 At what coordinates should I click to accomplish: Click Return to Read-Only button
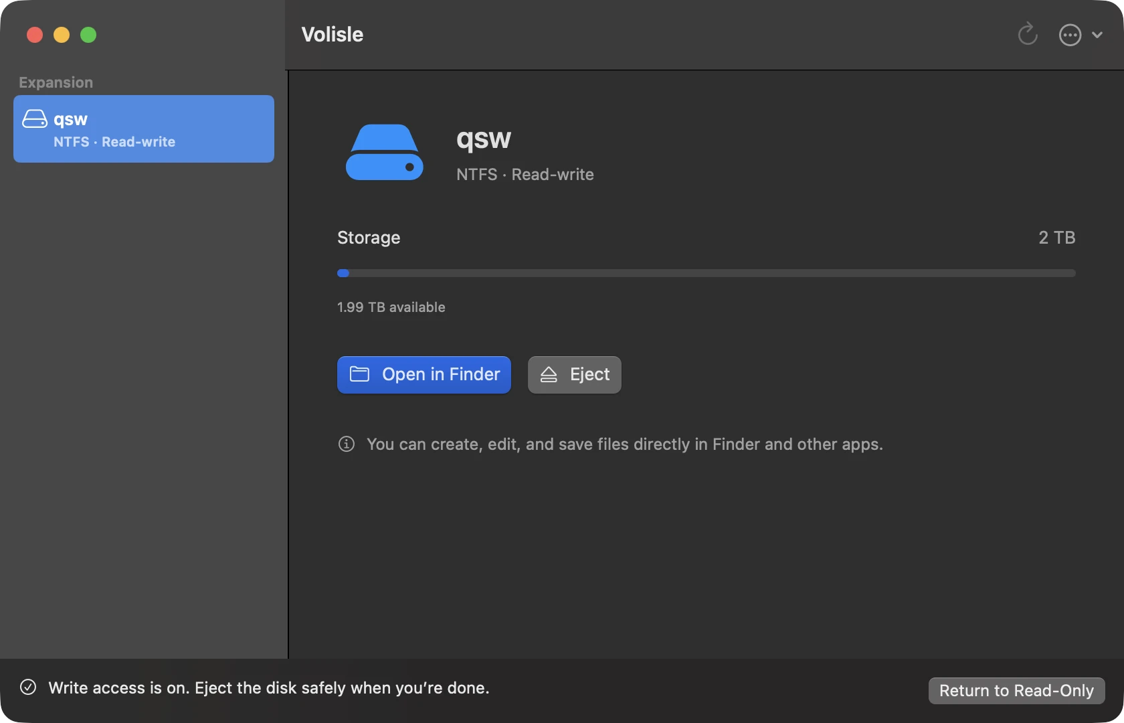(x=1016, y=691)
